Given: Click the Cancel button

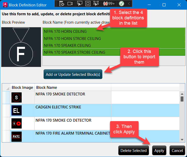Looking at the screenshot, I should (177, 150).
